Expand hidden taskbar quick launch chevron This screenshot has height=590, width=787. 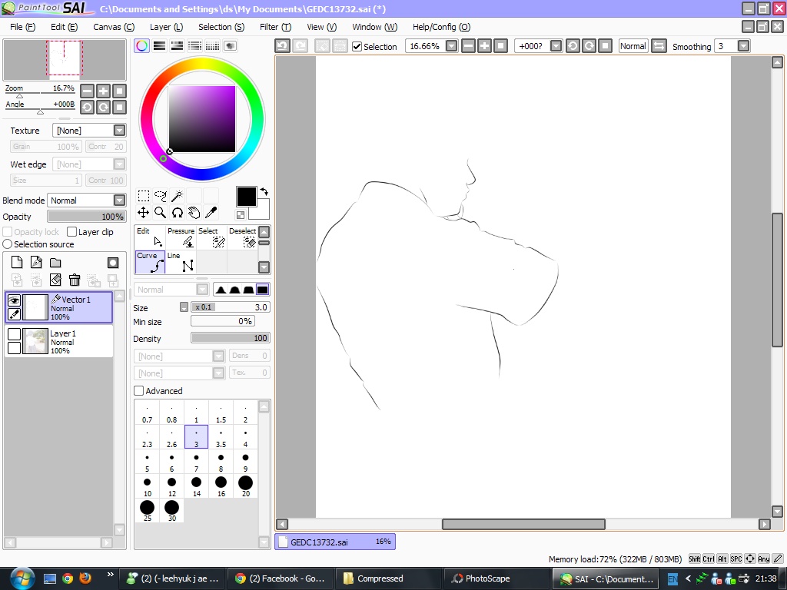tap(111, 575)
